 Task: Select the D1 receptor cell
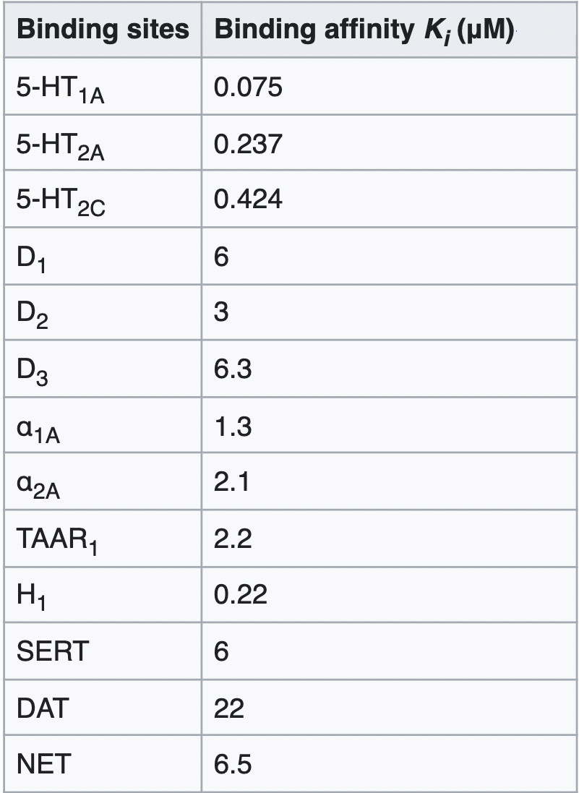pos(103,256)
